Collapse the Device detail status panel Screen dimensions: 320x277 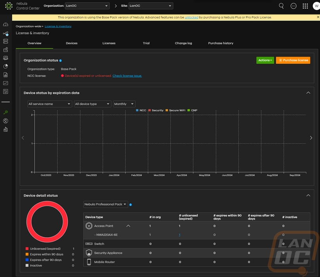(308, 195)
